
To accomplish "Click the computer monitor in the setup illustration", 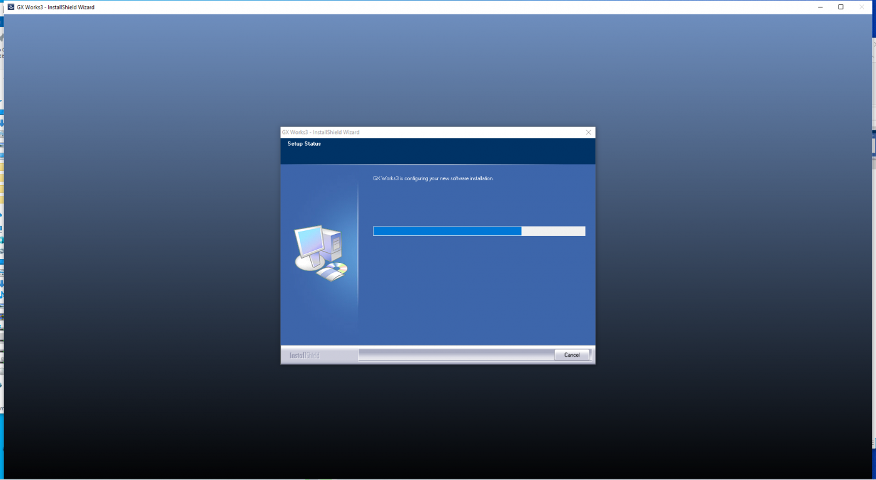I will point(308,242).
